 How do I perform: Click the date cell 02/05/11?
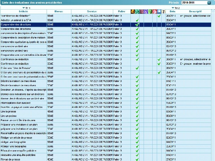tap(171, 138)
